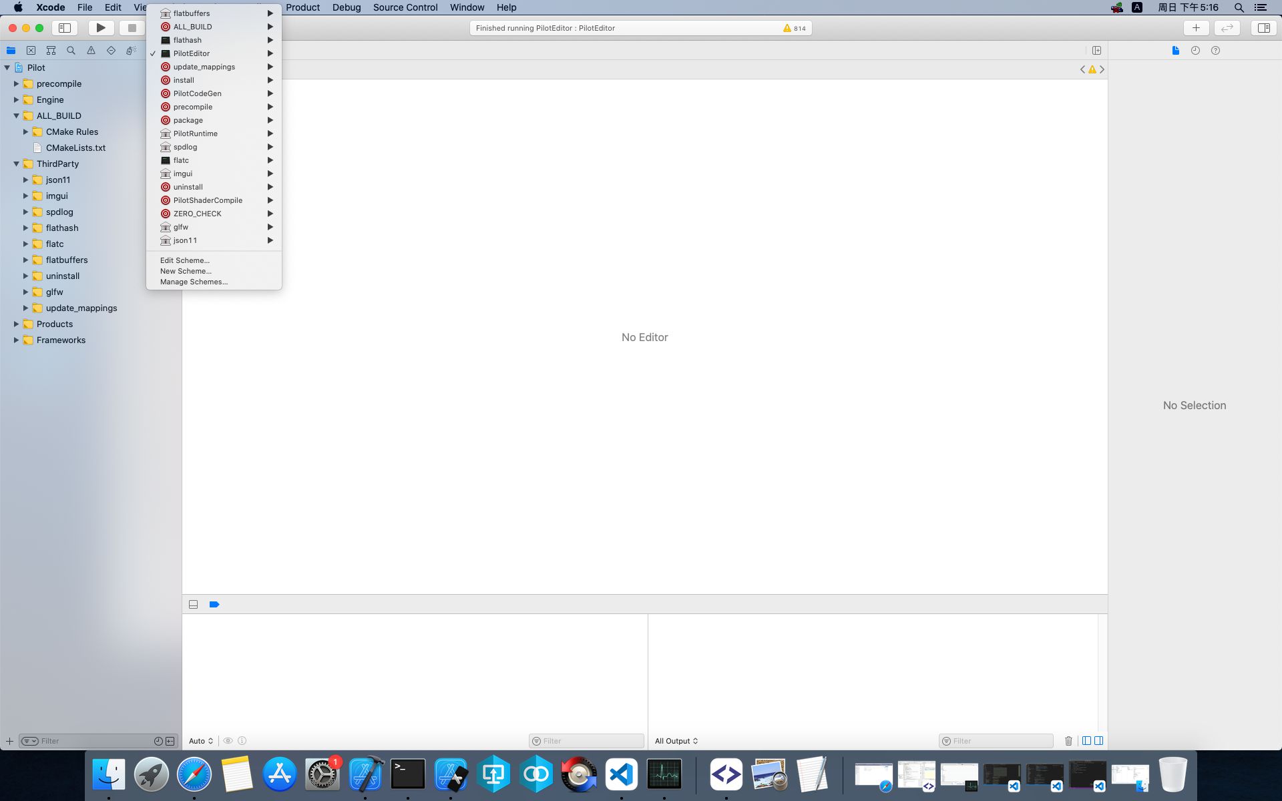Toggle recent files filter clock icon
The image size is (1282, 801).
pyautogui.click(x=158, y=741)
